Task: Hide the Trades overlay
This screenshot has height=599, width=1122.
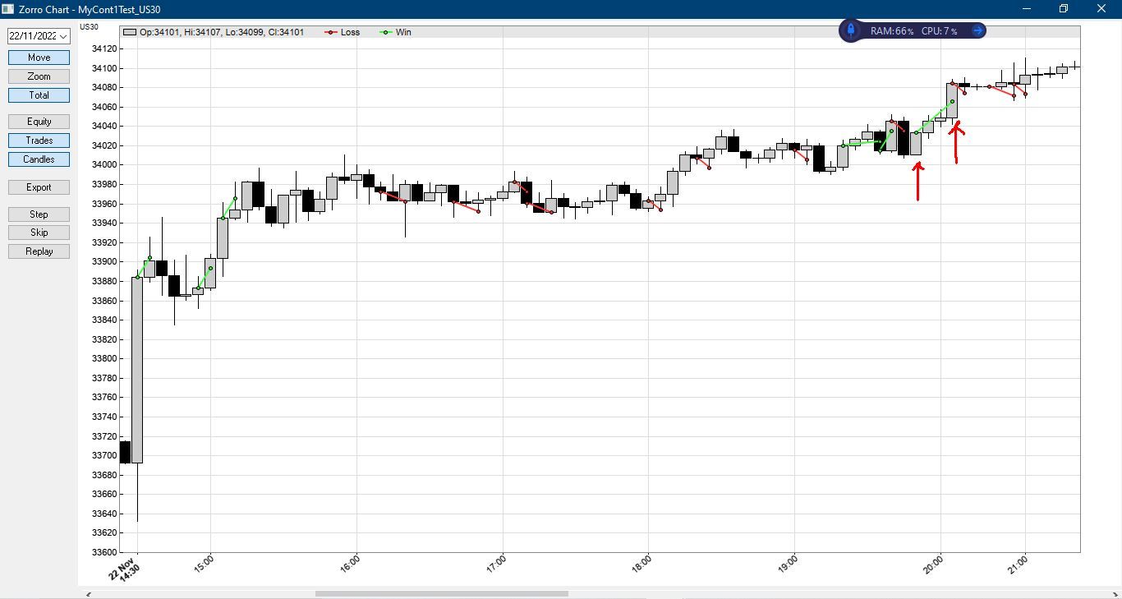Action: click(x=39, y=141)
